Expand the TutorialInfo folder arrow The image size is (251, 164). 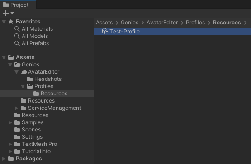click(x=10, y=151)
